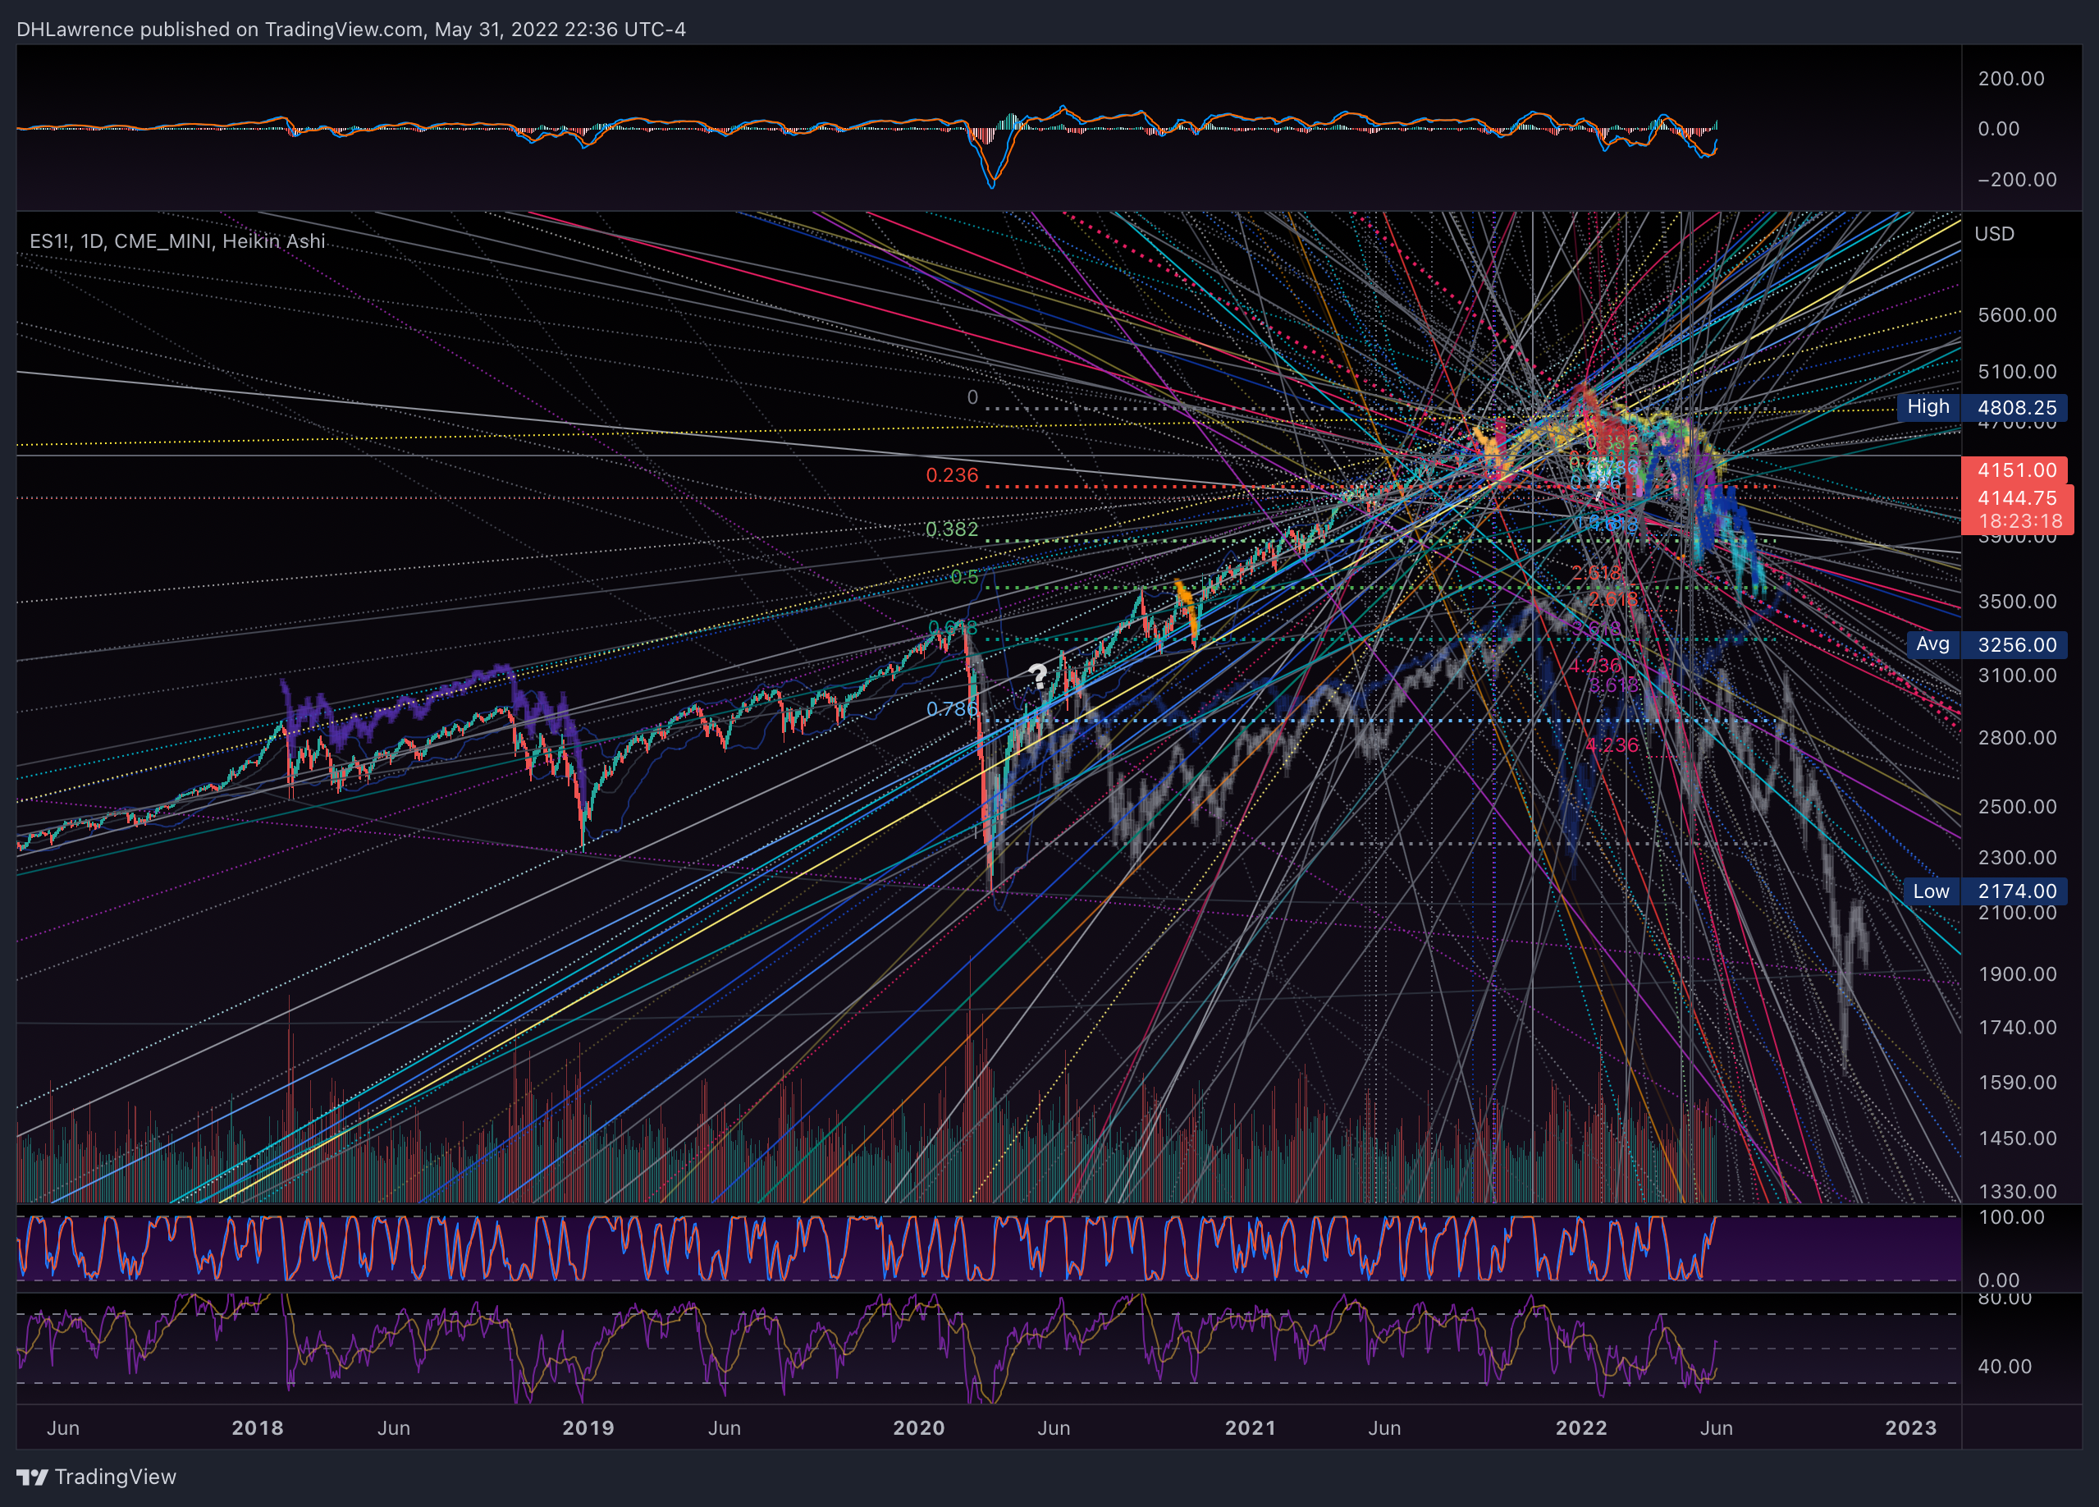2099x1507 pixels.
Task: Click the 2500.00 price axis label
Action: (x=2017, y=806)
